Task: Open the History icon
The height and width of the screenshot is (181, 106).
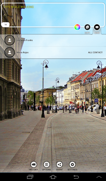Action: click(34, 165)
